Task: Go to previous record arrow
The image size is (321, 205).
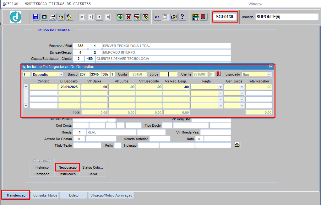Action: tap(91, 17)
